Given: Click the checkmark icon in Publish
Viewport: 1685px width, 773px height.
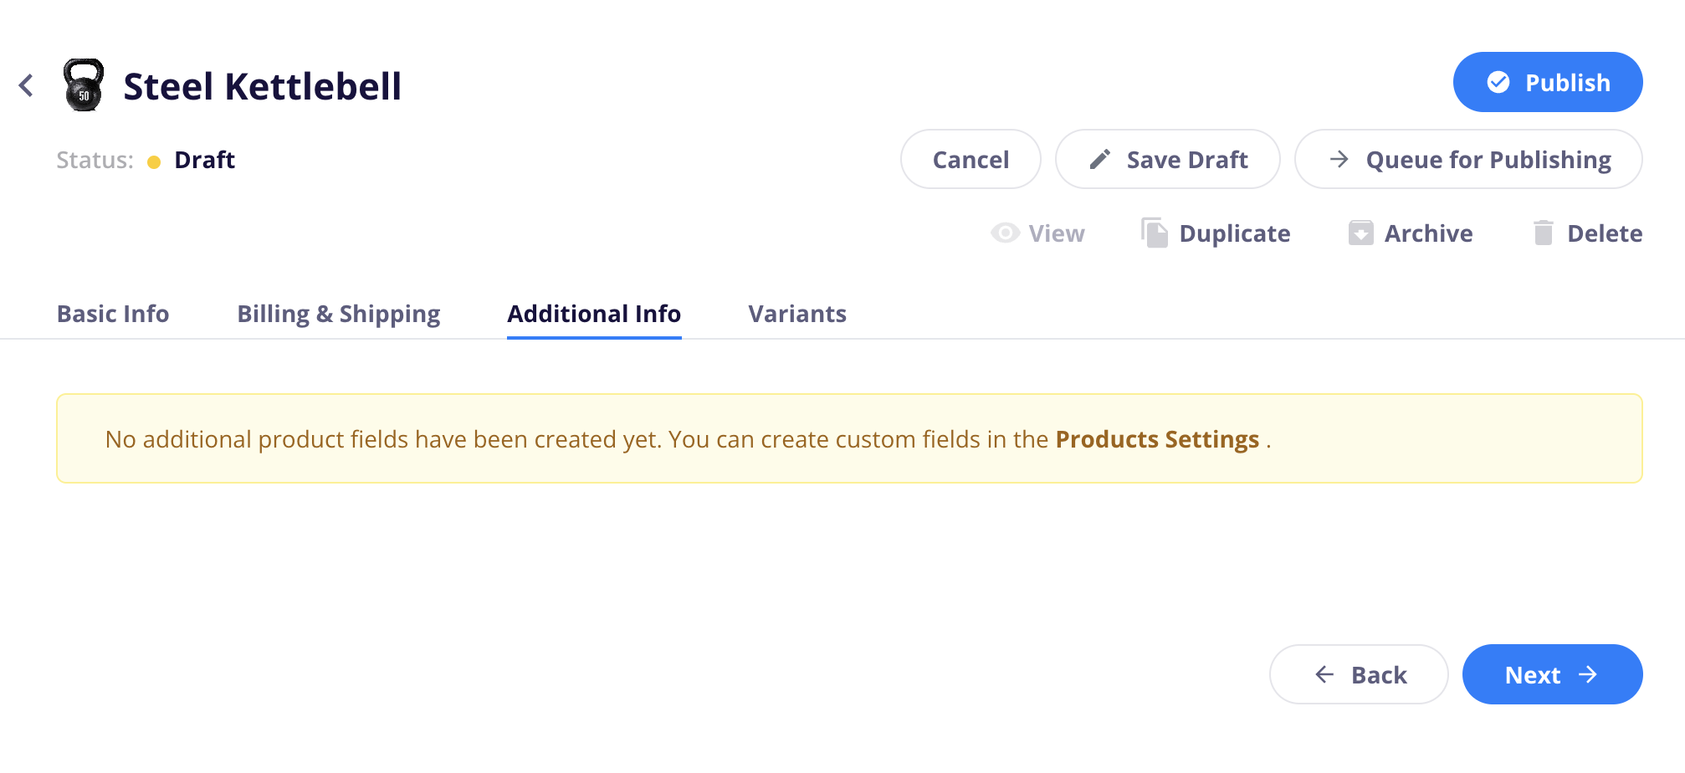Looking at the screenshot, I should [x=1498, y=82].
